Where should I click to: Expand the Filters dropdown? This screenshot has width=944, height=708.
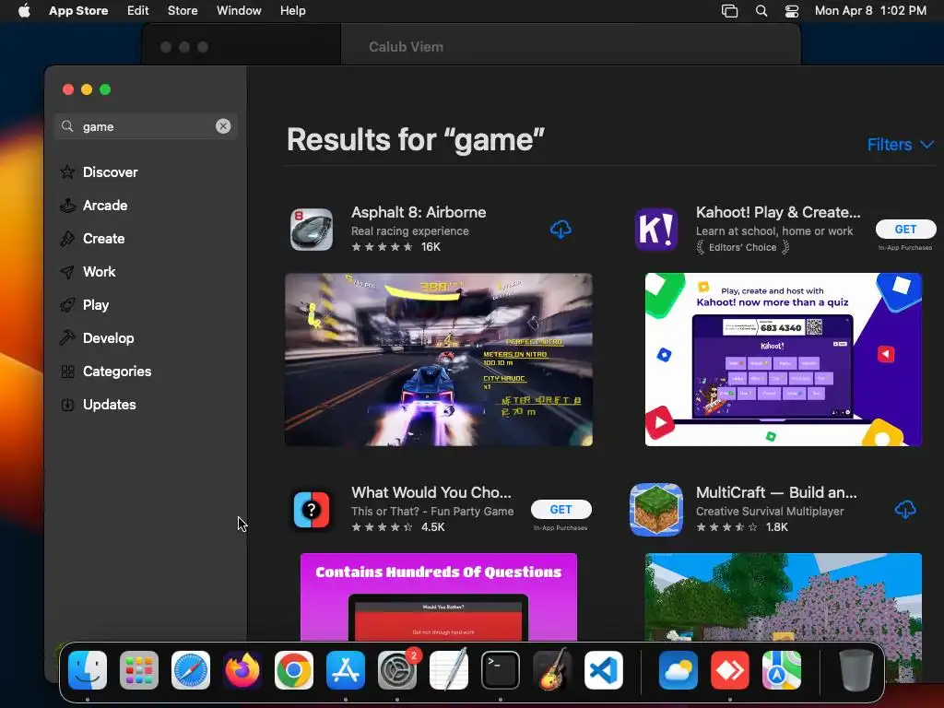(x=900, y=145)
